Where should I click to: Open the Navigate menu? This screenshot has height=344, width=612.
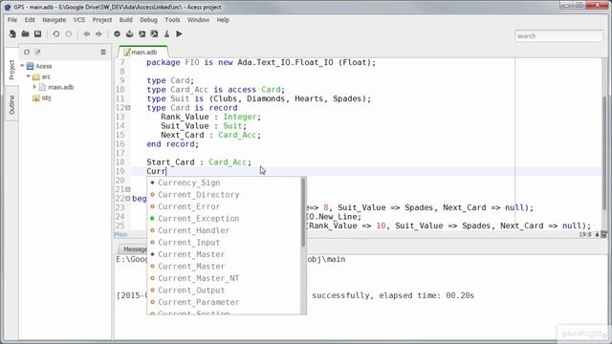(54, 20)
